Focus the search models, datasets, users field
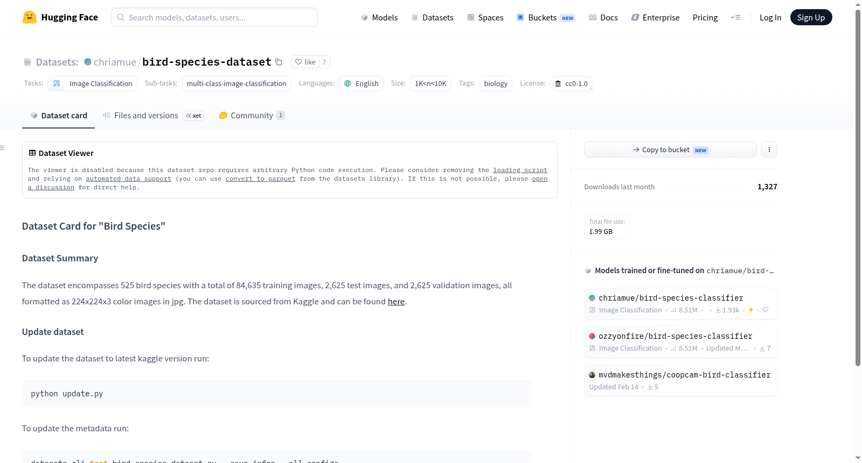This screenshot has height=463, width=862. [214, 17]
